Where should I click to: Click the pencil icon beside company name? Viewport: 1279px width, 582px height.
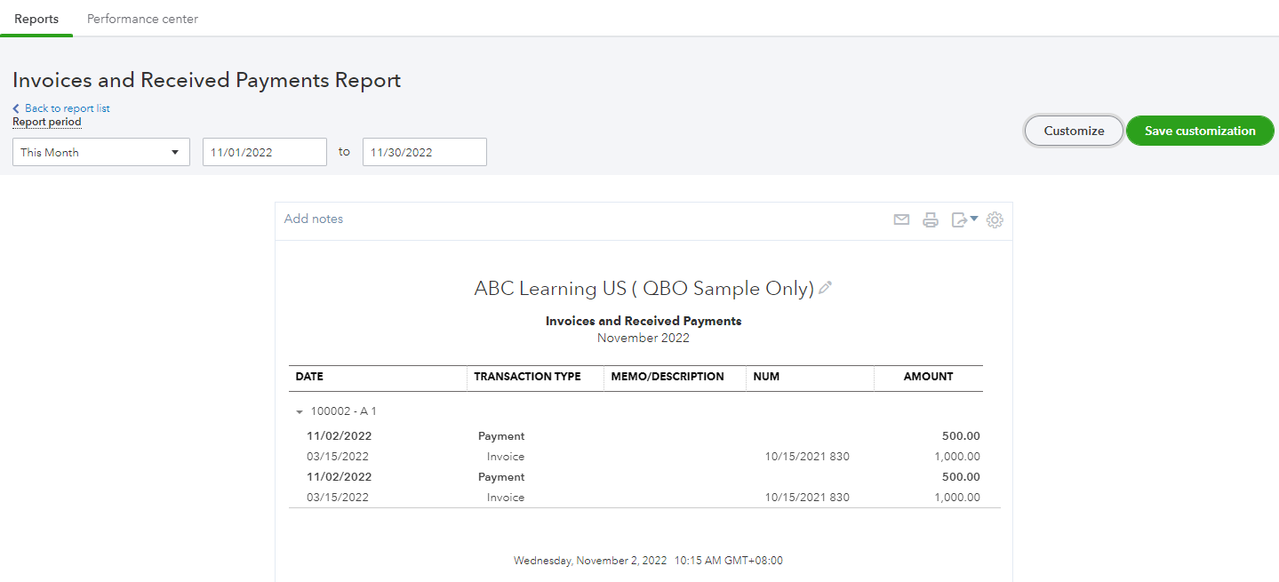click(x=826, y=288)
